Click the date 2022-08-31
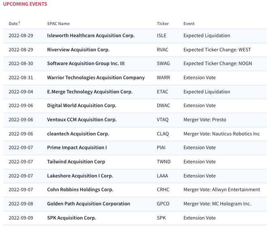Image resolution: width=267 pixels, height=226 pixels. (x=21, y=78)
